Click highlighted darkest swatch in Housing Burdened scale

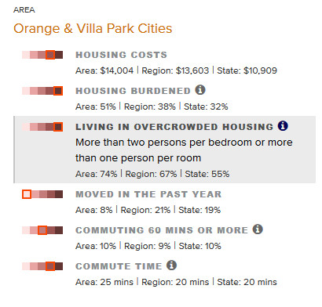[58, 91]
